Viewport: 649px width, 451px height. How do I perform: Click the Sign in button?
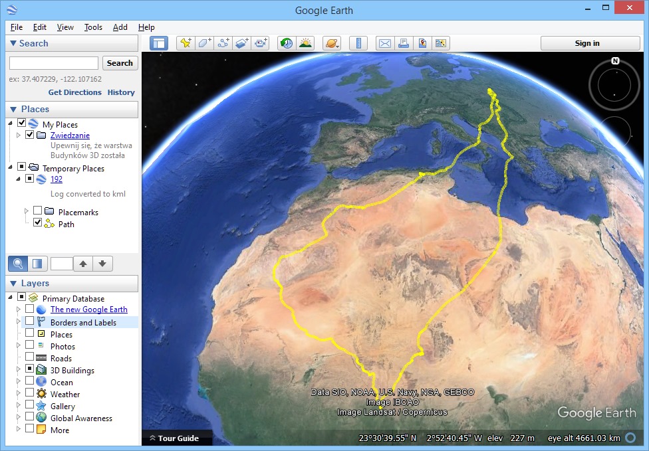pos(590,43)
